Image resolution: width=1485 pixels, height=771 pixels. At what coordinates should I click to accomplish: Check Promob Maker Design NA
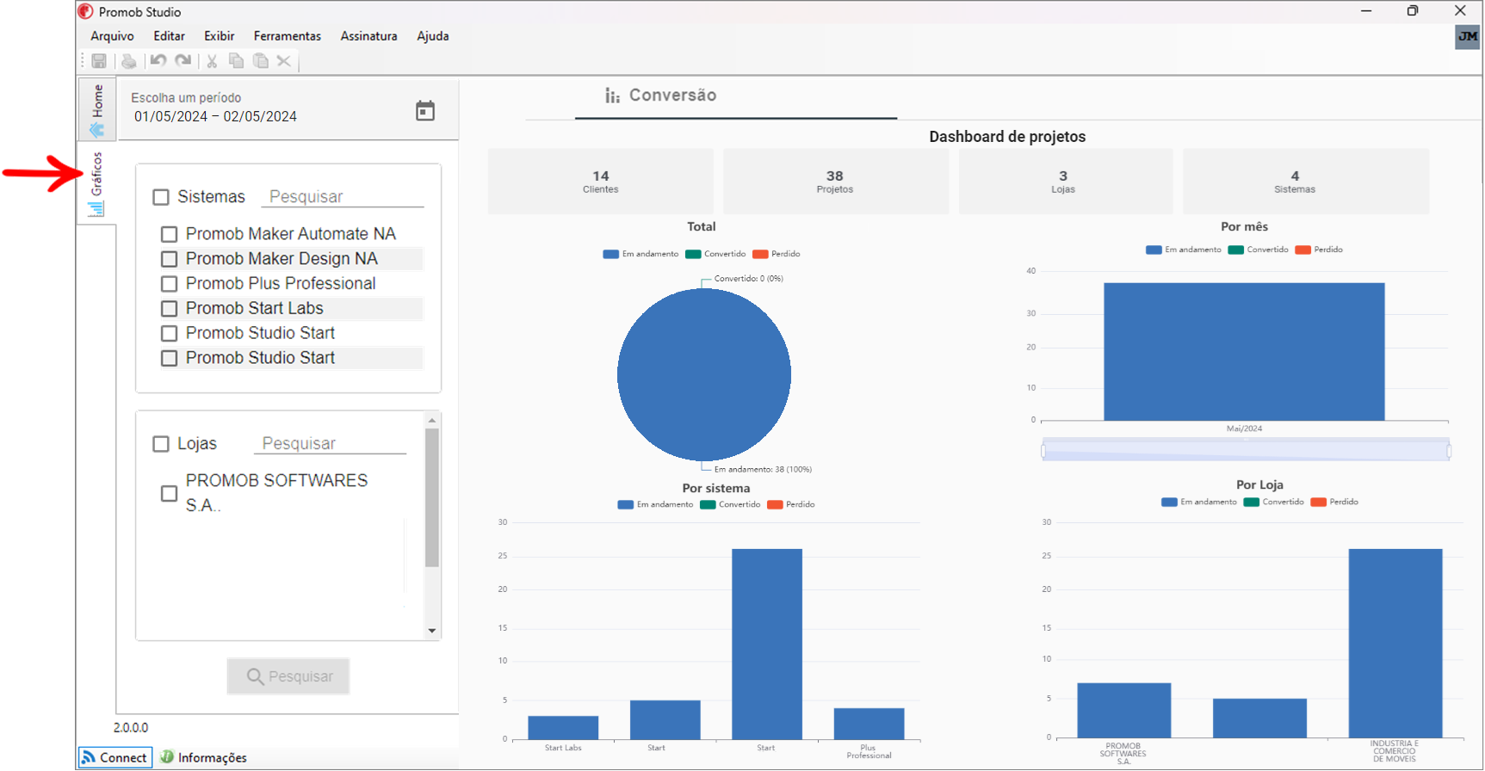click(x=170, y=259)
